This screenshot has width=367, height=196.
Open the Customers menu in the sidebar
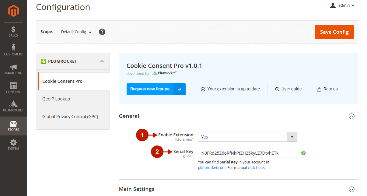click(13, 50)
